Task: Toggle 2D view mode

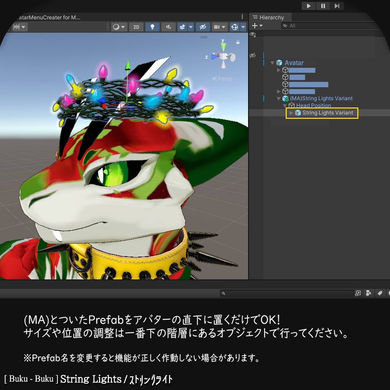Action: pyautogui.click(x=136, y=27)
